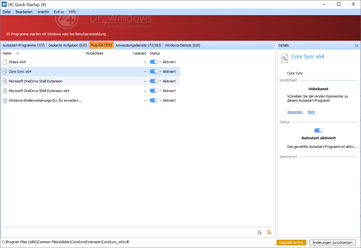Click the large gear icon in Details
Viewport: 361px width, 248px height.
pos(284,58)
